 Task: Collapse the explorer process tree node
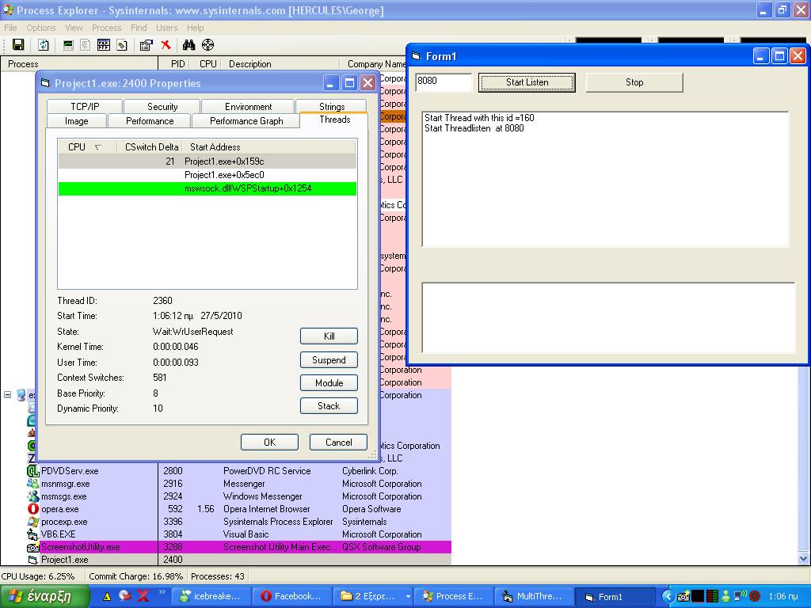8,395
